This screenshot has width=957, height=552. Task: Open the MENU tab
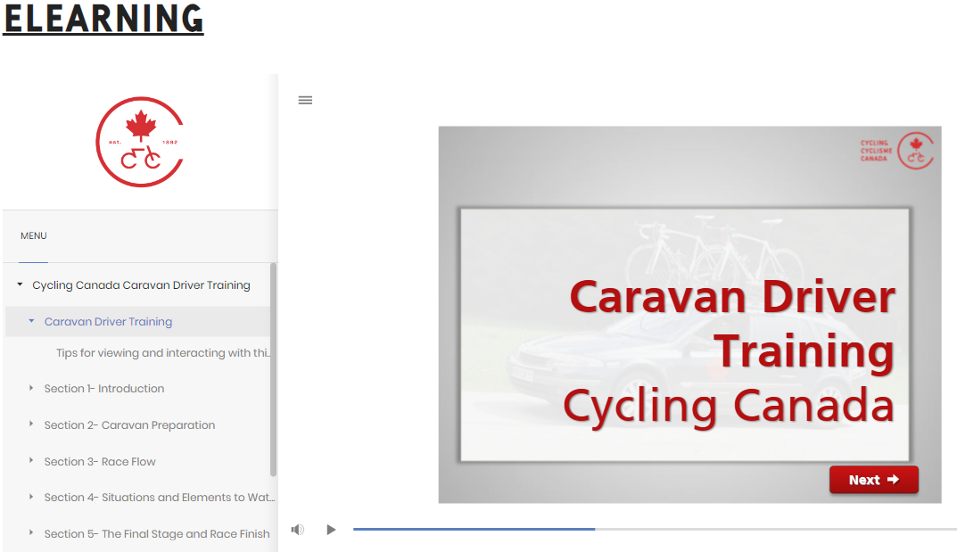[34, 236]
